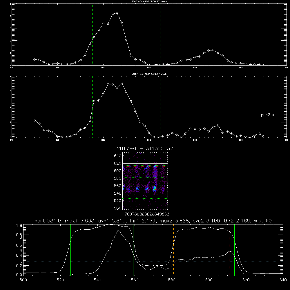Click the first diamond data point of dawn curve

[x=35, y=59]
